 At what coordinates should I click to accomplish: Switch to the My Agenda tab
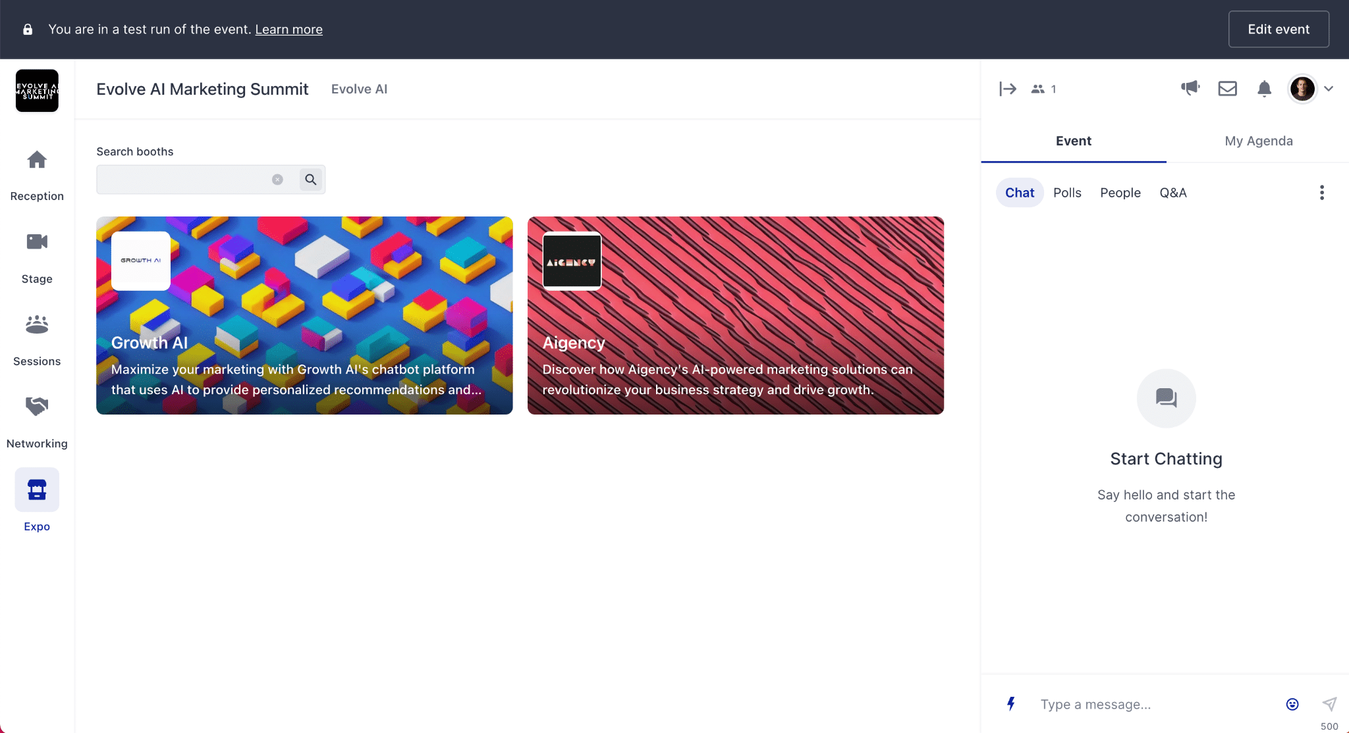pyautogui.click(x=1258, y=141)
